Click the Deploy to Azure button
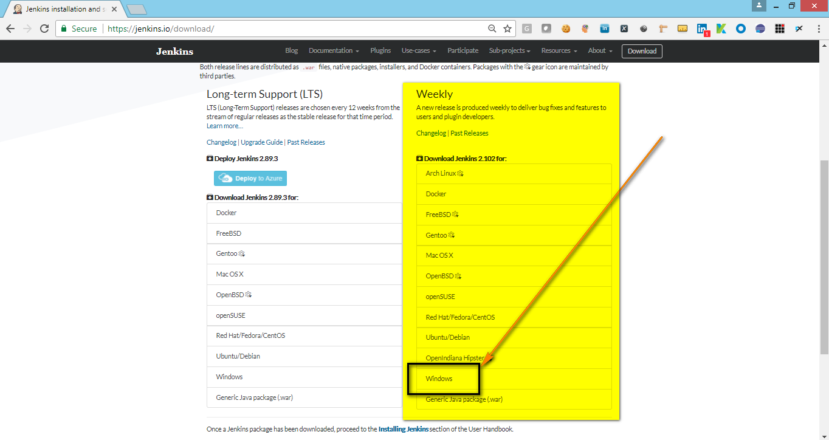 (250, 178)
